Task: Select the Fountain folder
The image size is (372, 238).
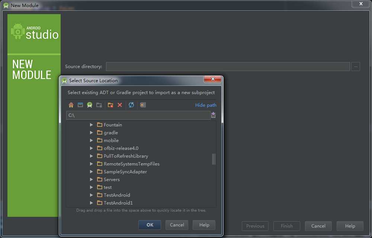Action: tap(110, 125)
